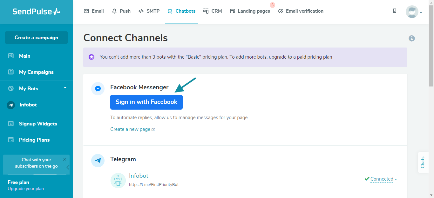Click the SMTP service icon
Image resolution: width=434 pixels, height=198 pixels.
click(x=141, y=11)
